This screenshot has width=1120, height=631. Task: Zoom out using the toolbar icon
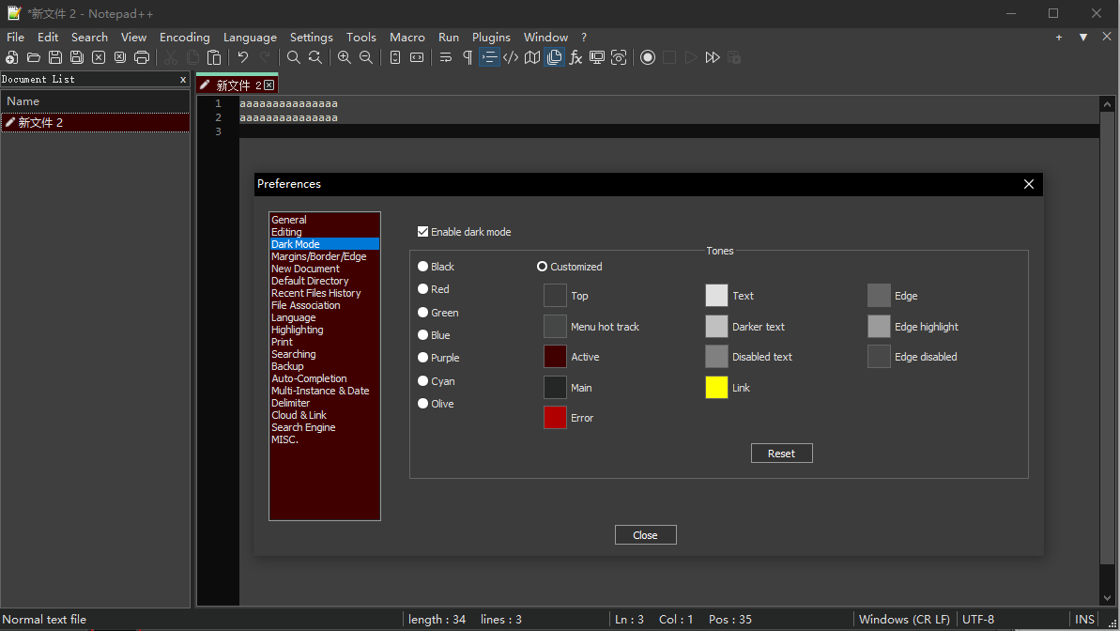pos(366,58)
